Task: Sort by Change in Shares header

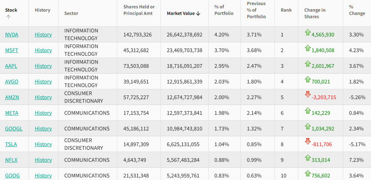Action: tap(315, 13)
